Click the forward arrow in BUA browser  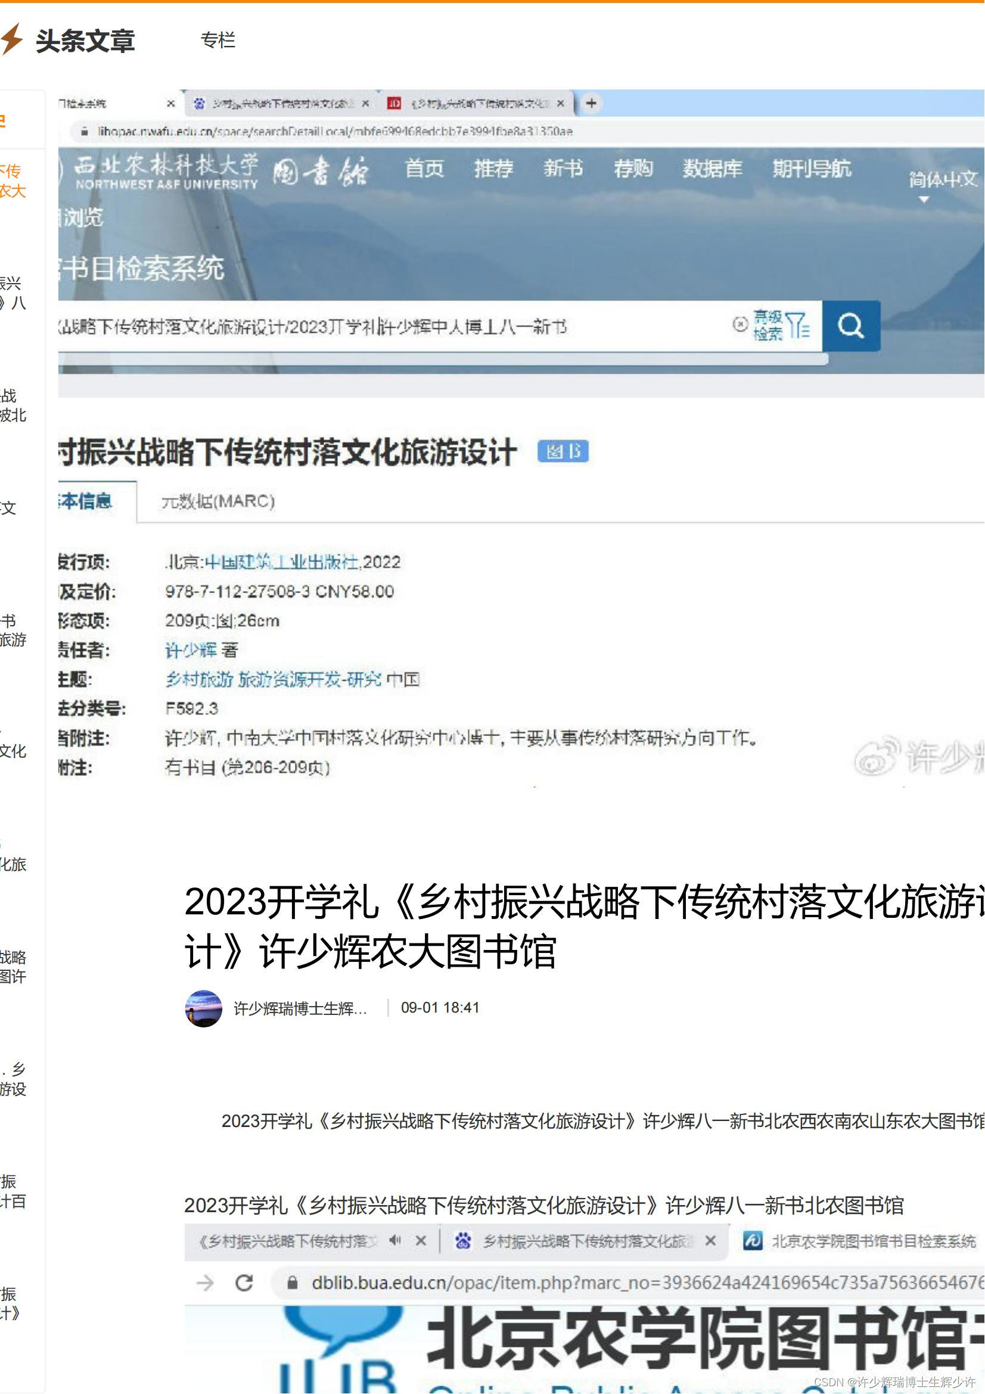coord(205,1283)
